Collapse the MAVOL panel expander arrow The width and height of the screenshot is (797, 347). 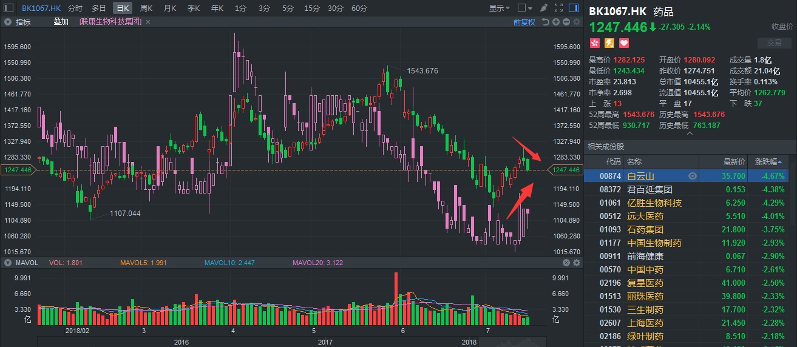7,263
